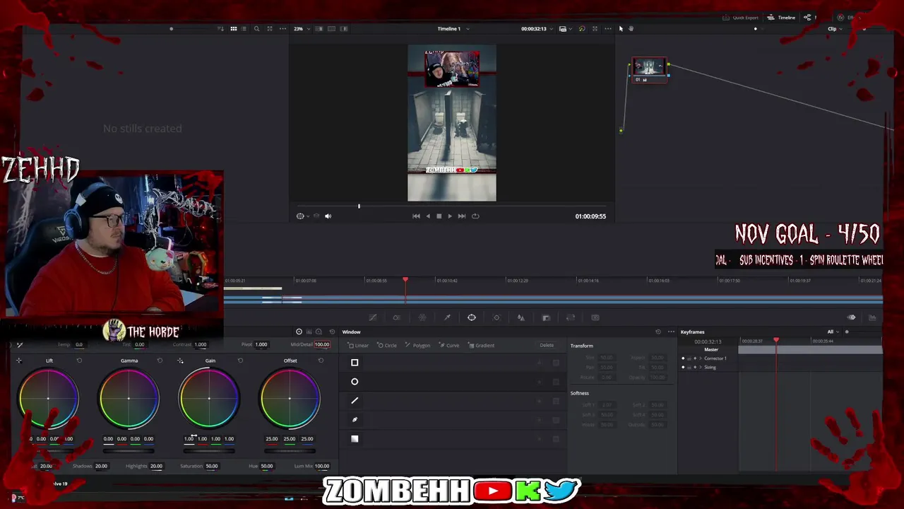Open Window palette options menu
904x509 pixels.
pyautogui.click(x=671, y=332)
